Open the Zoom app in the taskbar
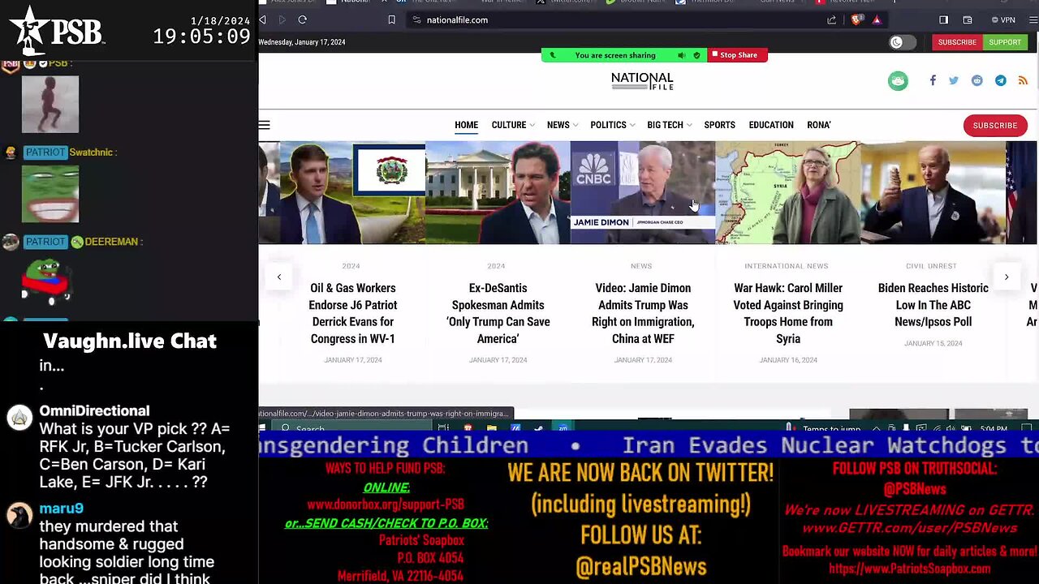The height and width of the screenshot is (584, 1039). point(563,427)
